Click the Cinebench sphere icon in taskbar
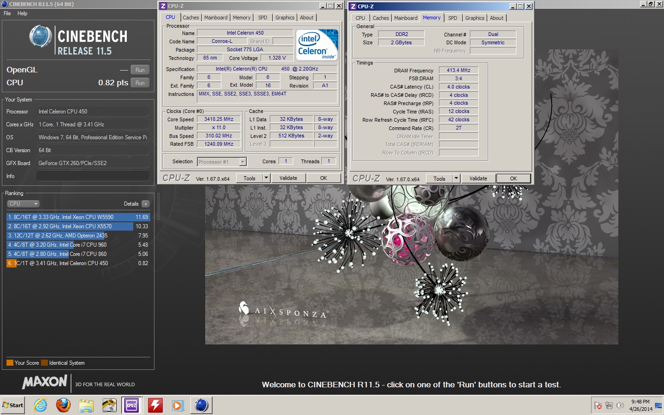Screen dimensions: 664x415 click(202, 405)
